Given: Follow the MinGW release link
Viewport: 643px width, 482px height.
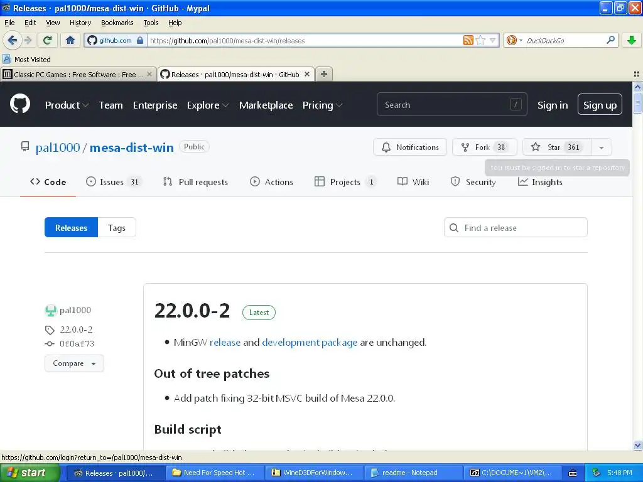Looking at the screenshot, I should [x=225, y=342].
